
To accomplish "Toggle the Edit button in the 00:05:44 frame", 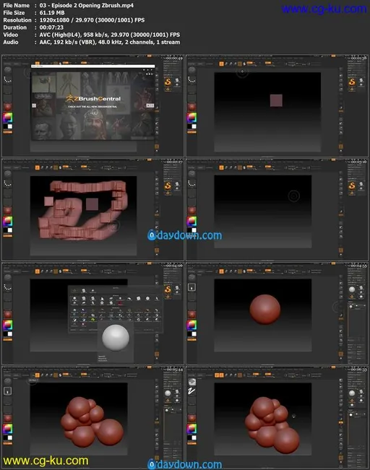I will point(37,375).
